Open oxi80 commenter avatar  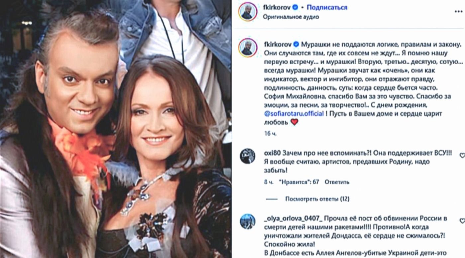(x=247, y=156)
